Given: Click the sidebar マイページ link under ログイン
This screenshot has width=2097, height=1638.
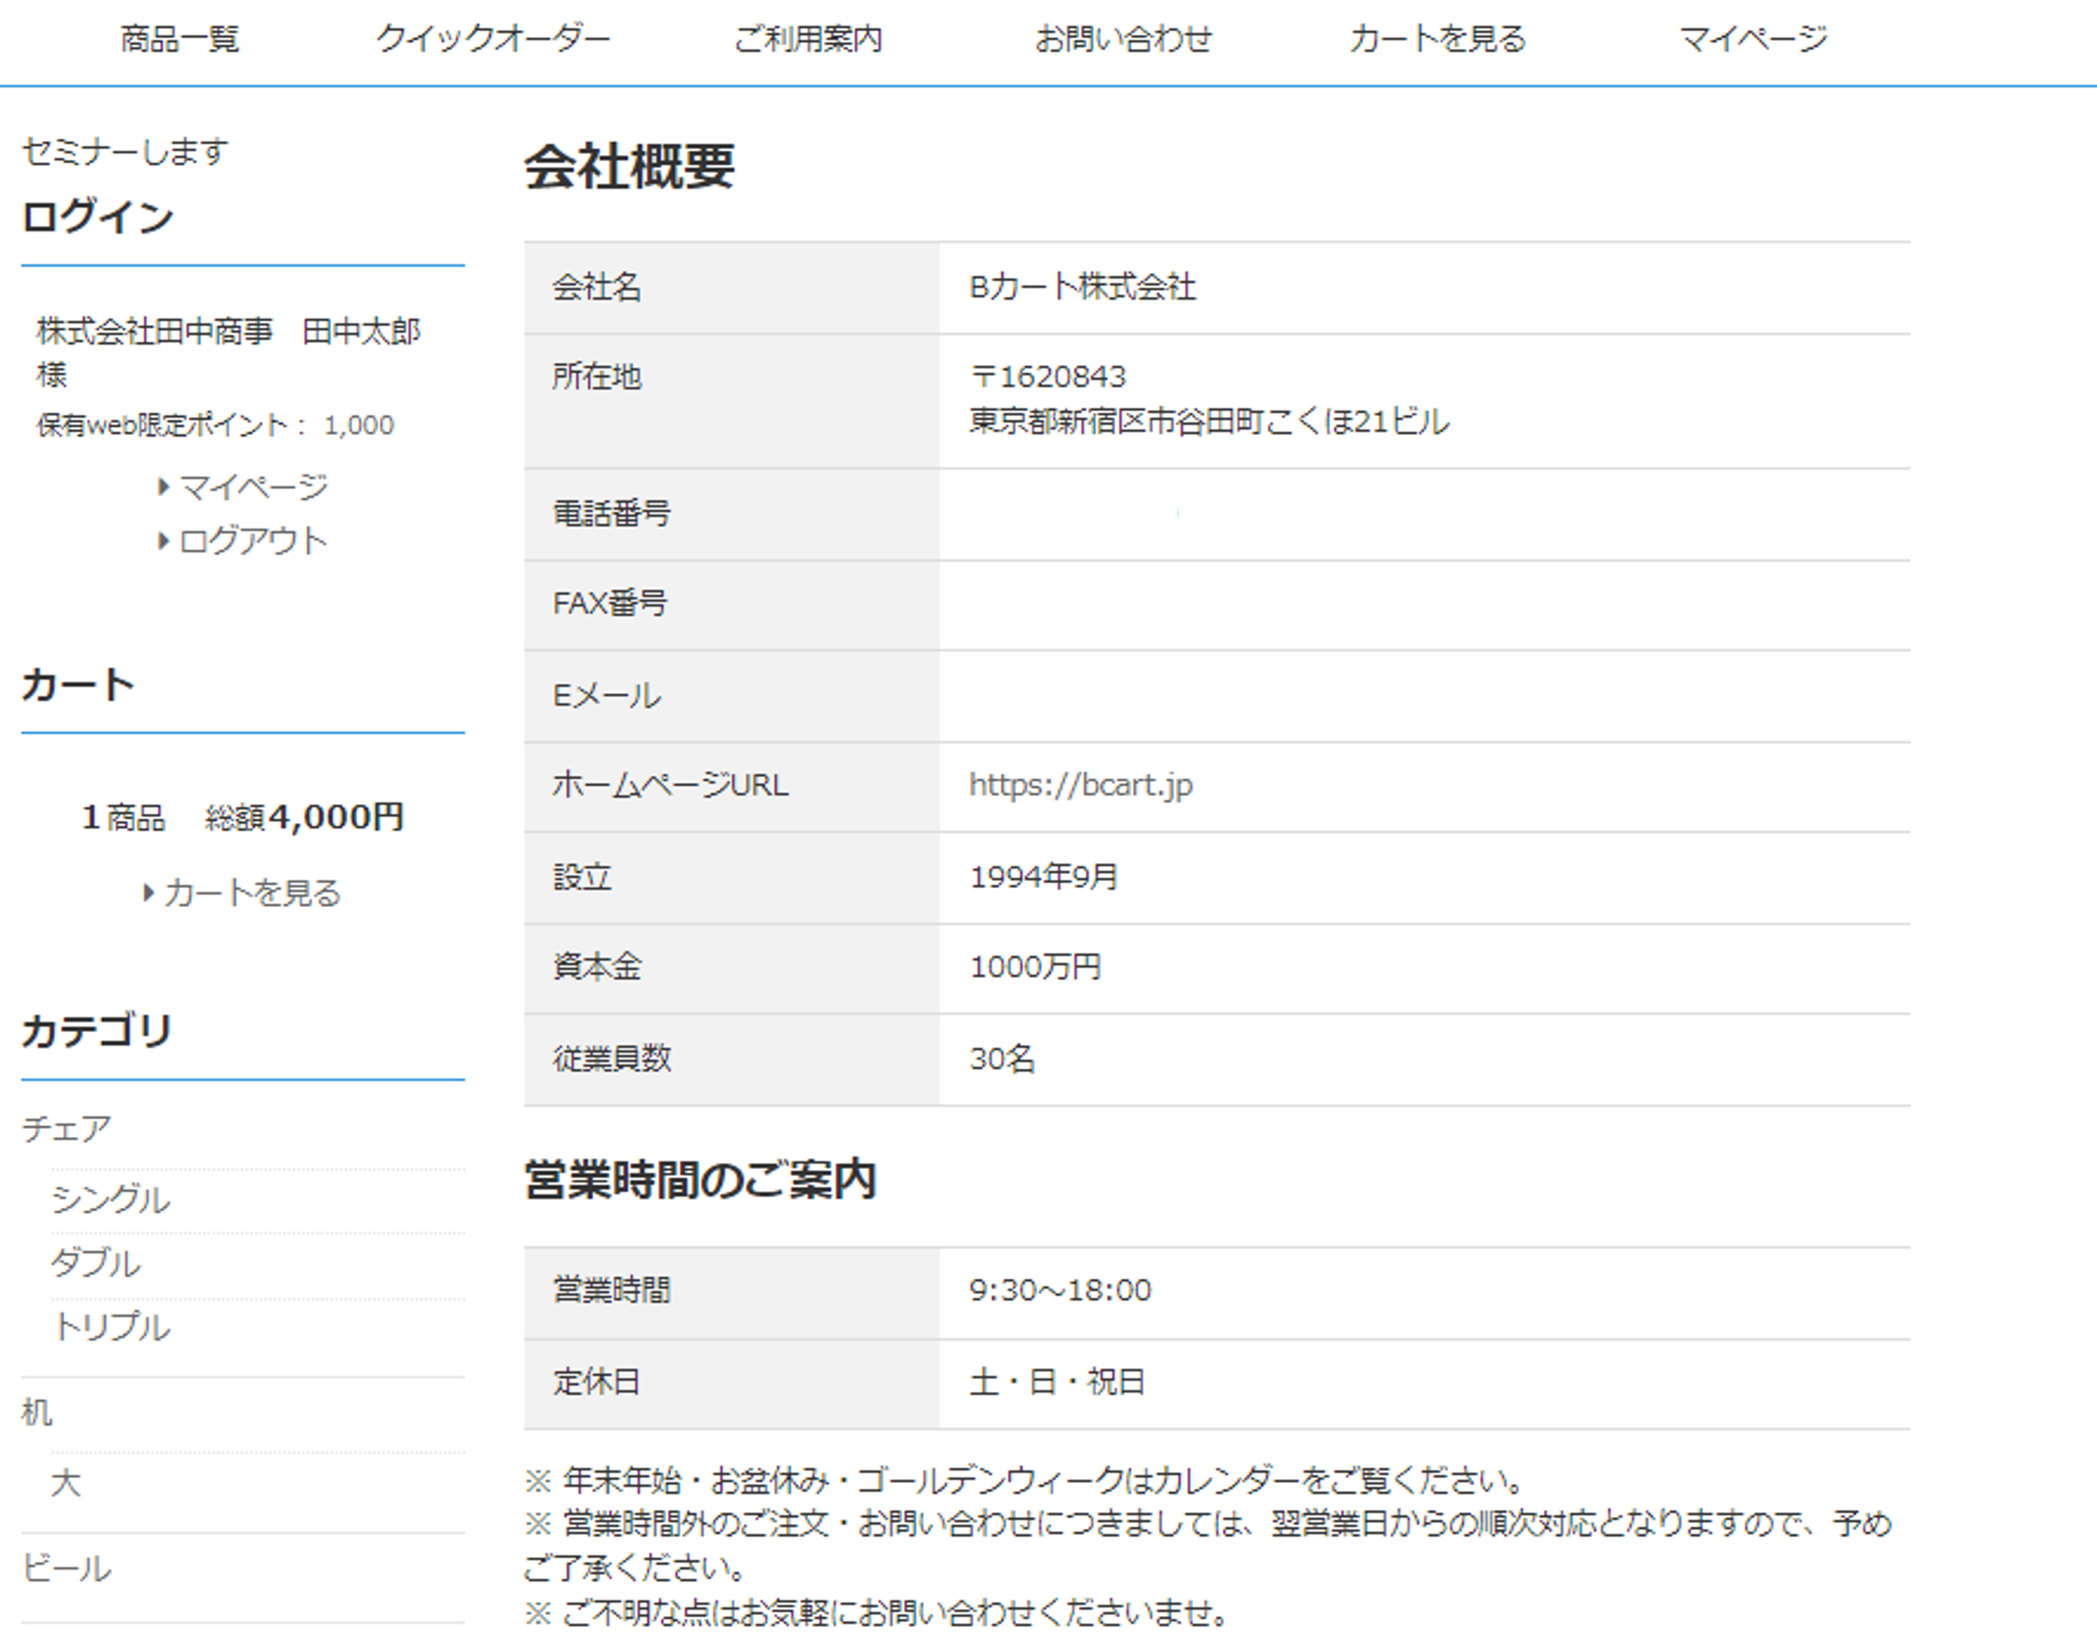Looking at the screenshot, I should (253, 486).
